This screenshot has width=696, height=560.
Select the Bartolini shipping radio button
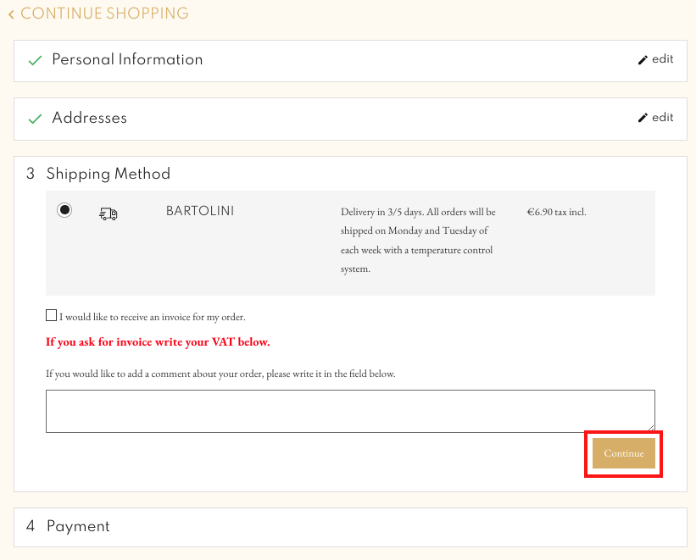pos(64,210)
